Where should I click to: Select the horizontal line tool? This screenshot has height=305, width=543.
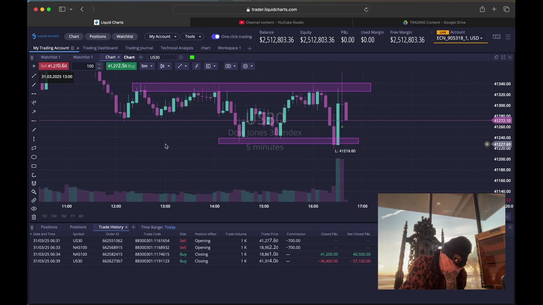pos(34,121)
